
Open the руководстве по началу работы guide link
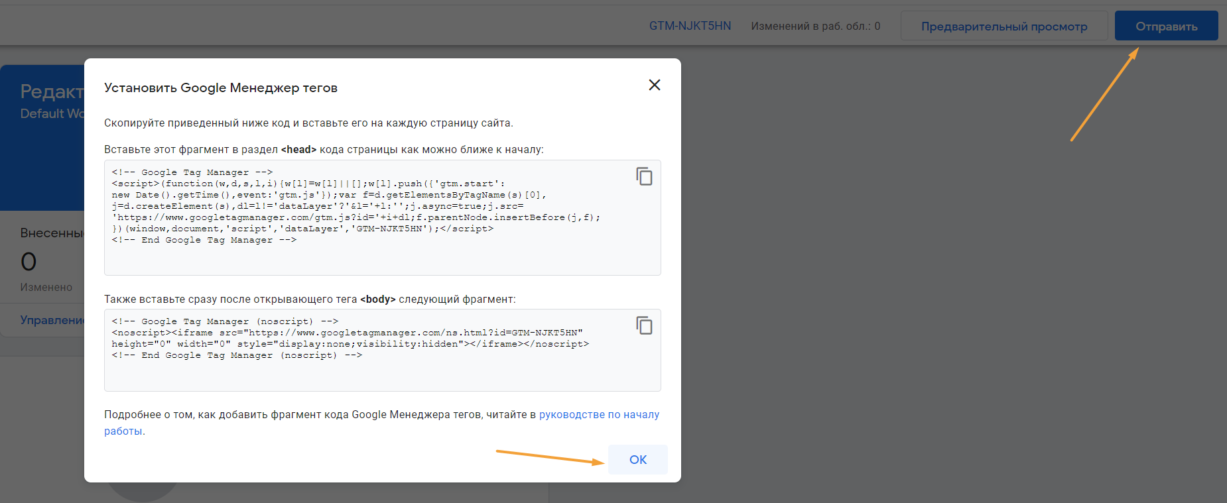pyautogui.click(x=598, y=415)
